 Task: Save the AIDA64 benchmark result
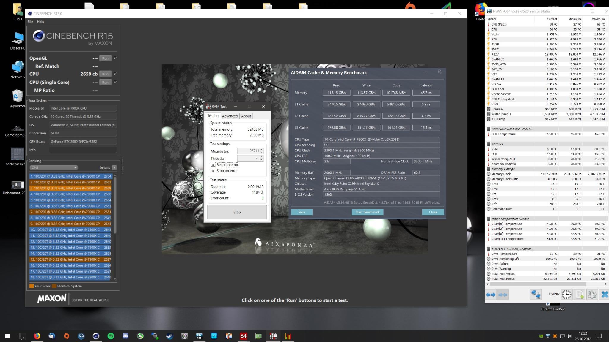click(302, 212)
